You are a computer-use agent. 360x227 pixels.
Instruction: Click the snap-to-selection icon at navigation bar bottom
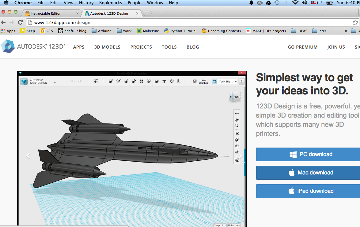pos(237,160)
